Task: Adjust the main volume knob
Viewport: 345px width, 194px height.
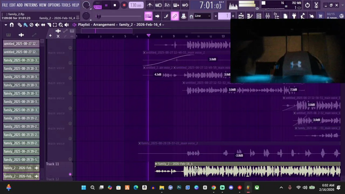Action: [86, 5]
